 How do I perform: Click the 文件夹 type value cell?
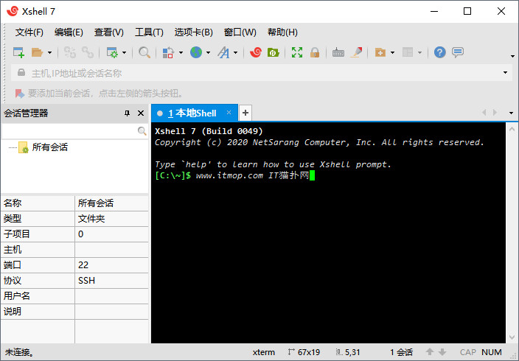click(x=111, y=219)
